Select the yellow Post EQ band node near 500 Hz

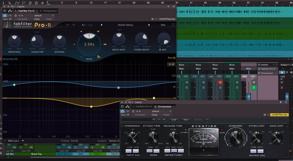coord(91,106)
